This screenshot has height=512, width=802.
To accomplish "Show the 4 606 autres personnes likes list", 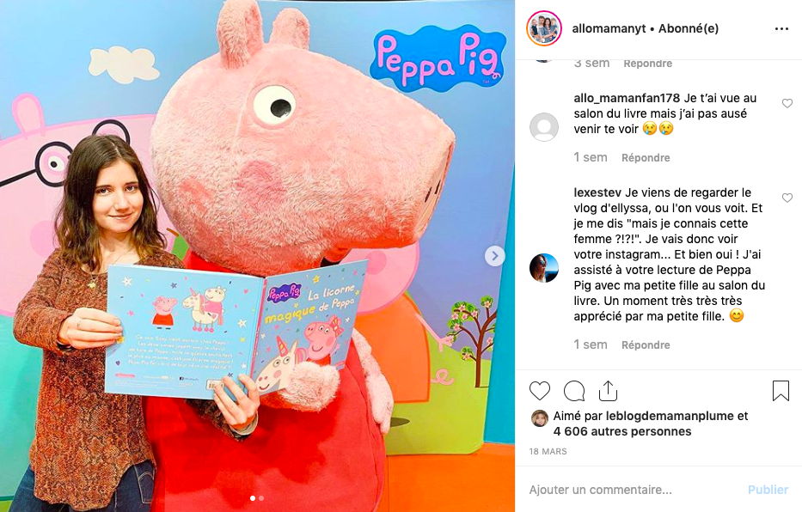I will [622, 432].
